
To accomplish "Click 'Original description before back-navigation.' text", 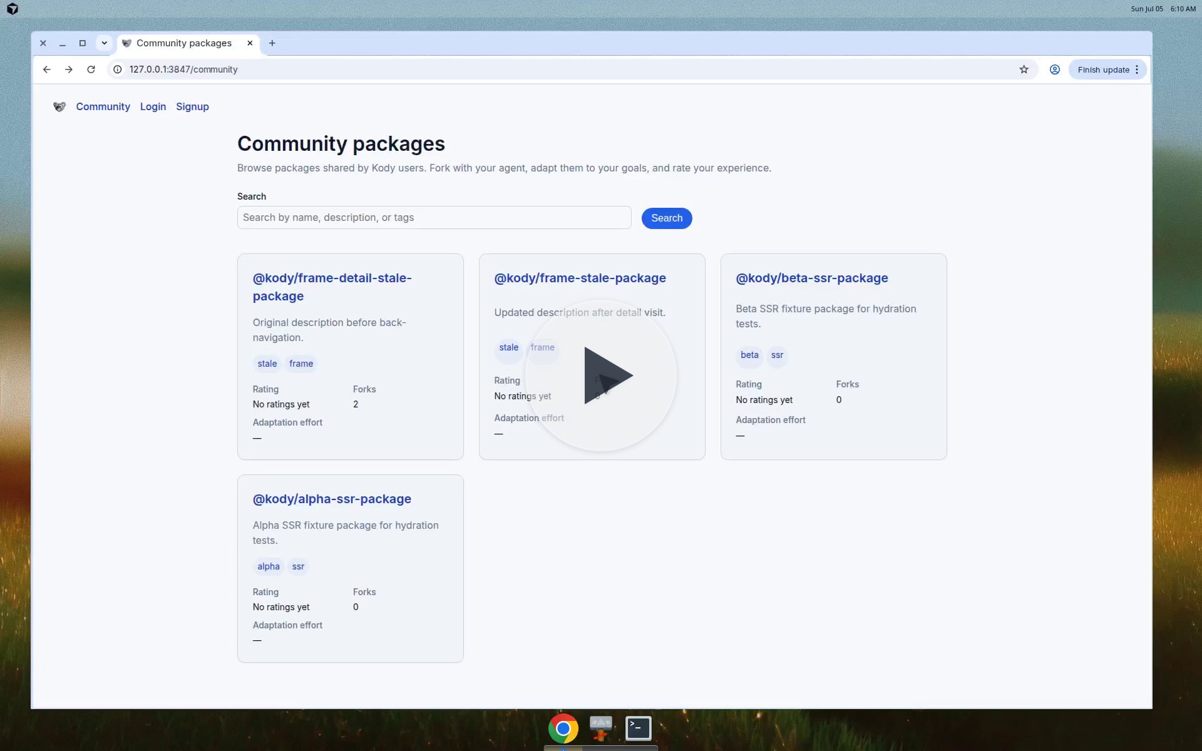I will (x=329, y=330).
